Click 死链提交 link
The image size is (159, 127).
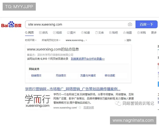(x=61, y=75)
